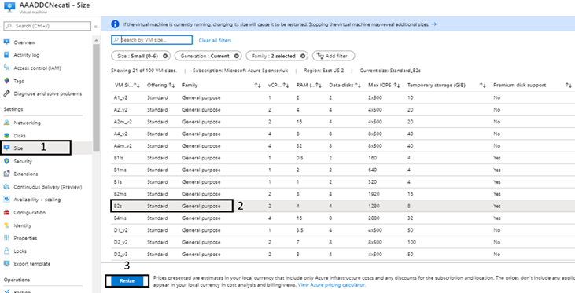The image size is (575, 293).
Task: Select the Access control (IAM) icon
Action: pyautogui.click(x=6, y=68)
